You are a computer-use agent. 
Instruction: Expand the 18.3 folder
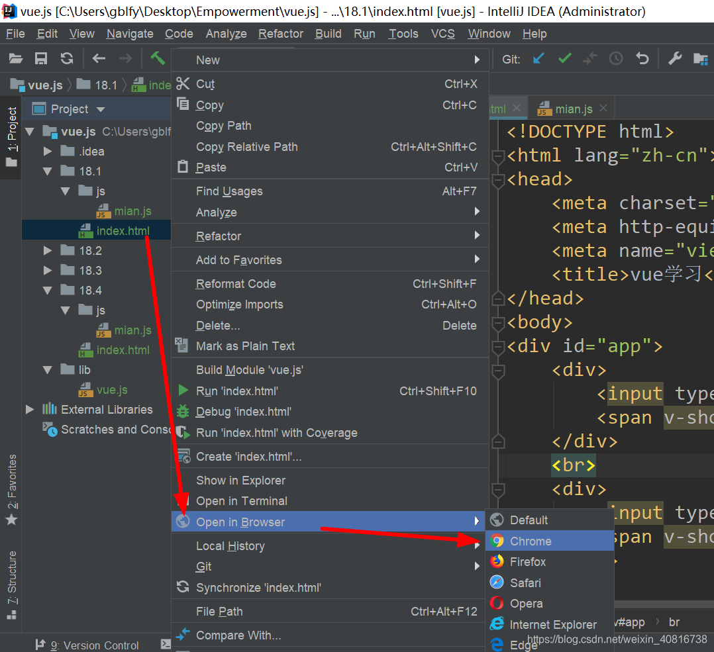(48, 270)
